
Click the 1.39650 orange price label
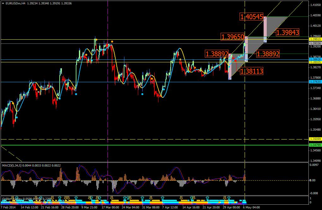coord(233,37)
